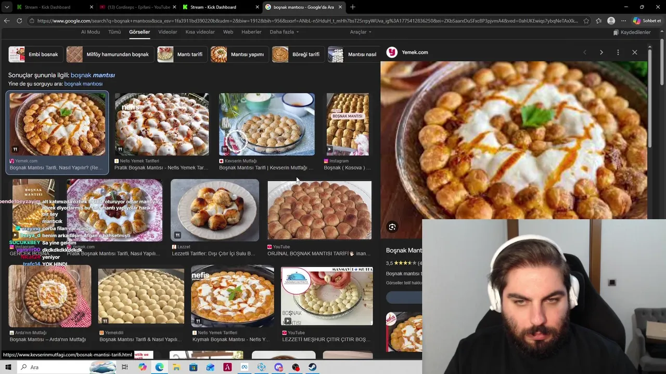Open the Web results tab

coord(228,32)
